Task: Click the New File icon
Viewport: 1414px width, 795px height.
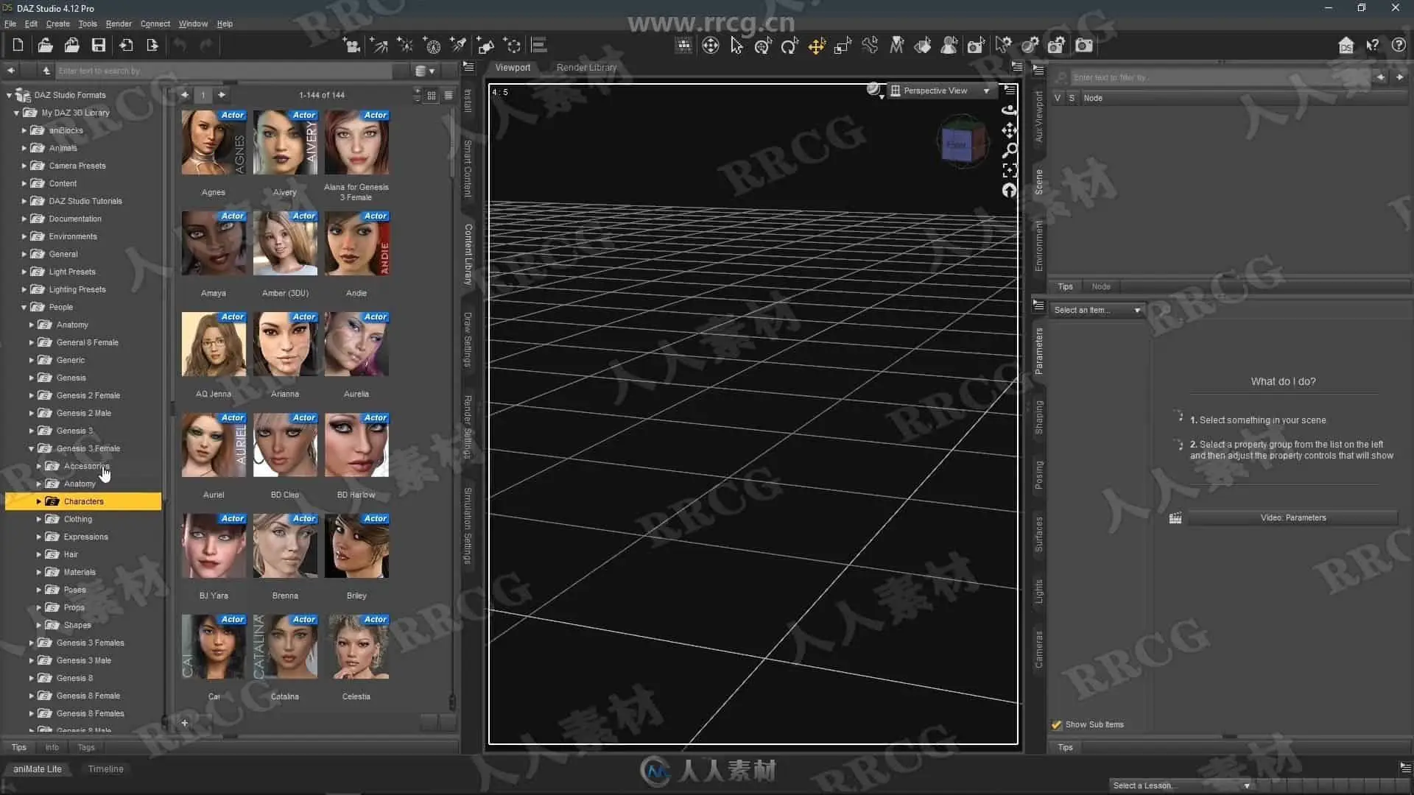Action: (18, 46)
